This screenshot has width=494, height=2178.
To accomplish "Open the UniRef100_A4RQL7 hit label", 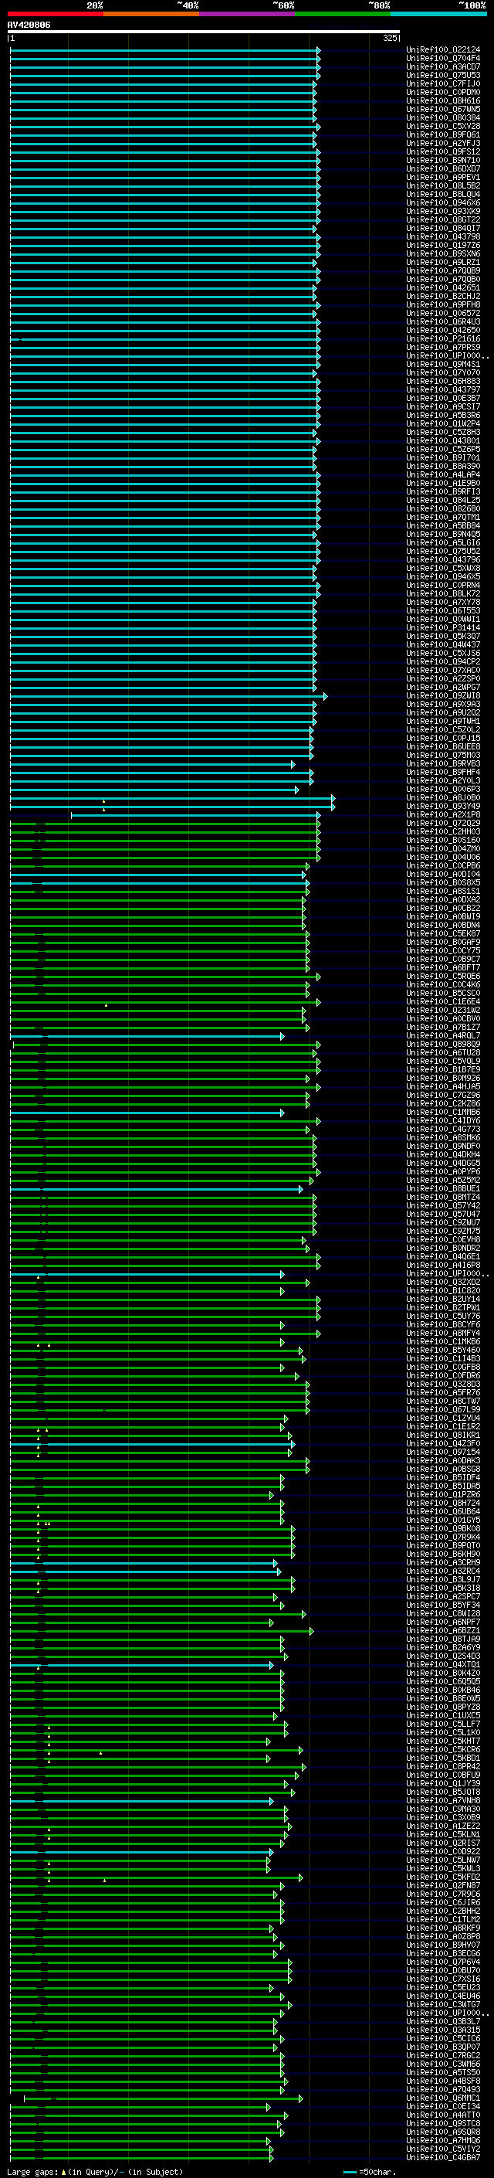I will click(443, 1036).
